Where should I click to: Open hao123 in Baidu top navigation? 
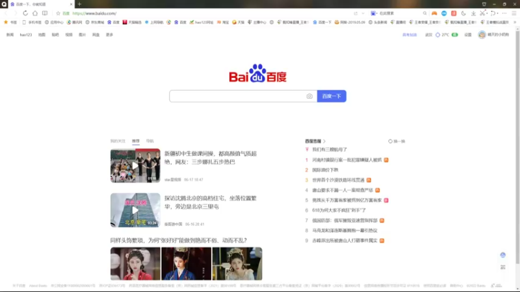pyautogui.click(x=26, y=35)
